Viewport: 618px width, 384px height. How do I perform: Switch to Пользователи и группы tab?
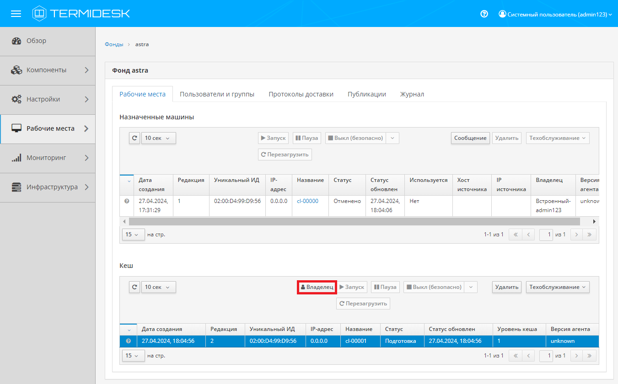click(217, 94)
